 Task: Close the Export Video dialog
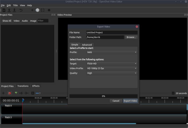click(x=137, y=27)
